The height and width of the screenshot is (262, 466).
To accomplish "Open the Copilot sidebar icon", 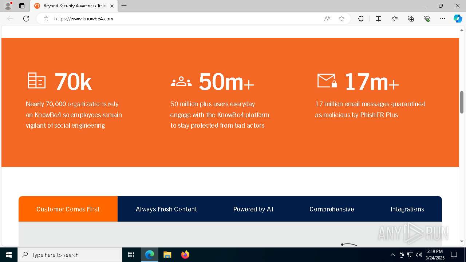I will click(x=458, y=19).
